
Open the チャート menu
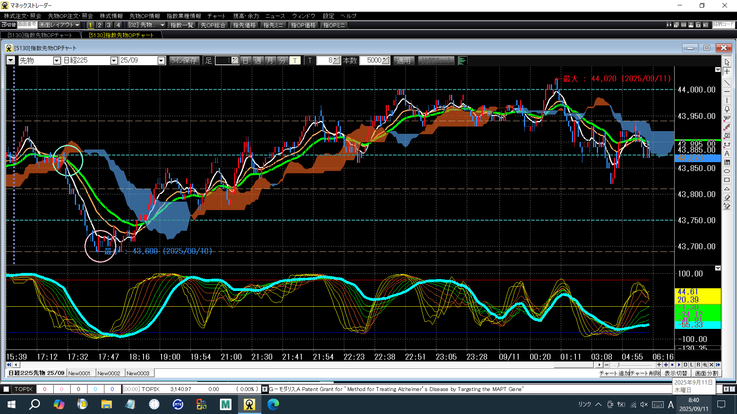(216, 16)
